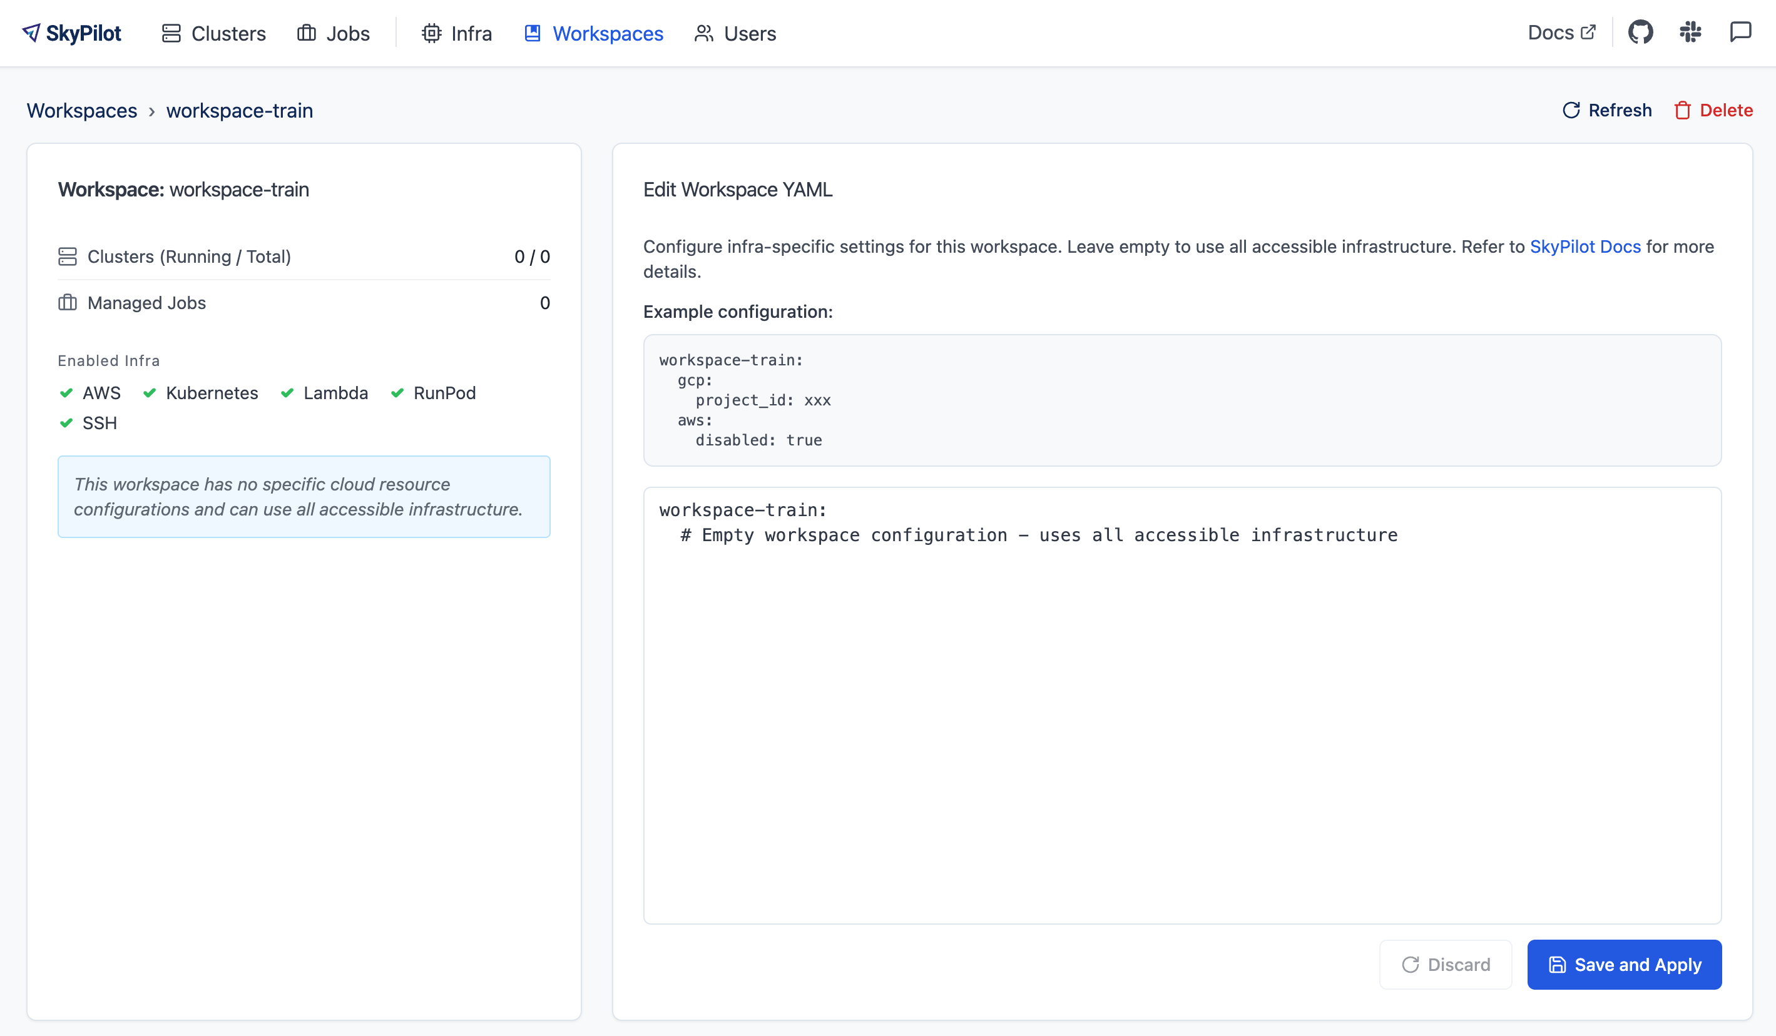Image resolution: width=1776 pixels, height=1036 pixels.
Task: Click the AWS enabled checkmark
Action: [x=66, y=392]
